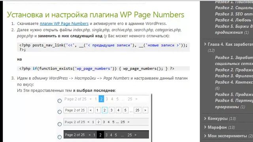This screenshot has width=253, height=142.
Task: Click the '(12)' count under Глава 4
Action: tap(211, 50)
